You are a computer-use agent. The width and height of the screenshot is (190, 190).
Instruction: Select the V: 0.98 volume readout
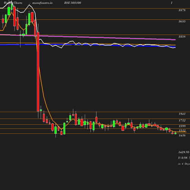click(x=183, y=158)
